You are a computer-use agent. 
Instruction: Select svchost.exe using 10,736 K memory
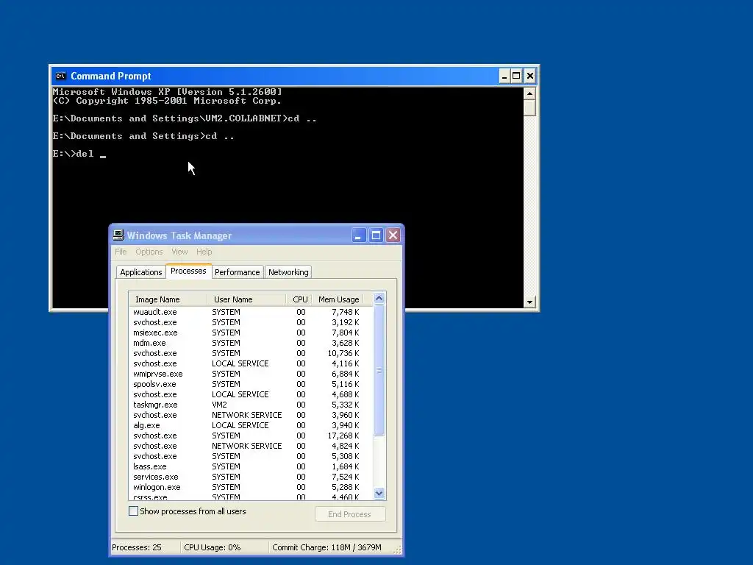[251, 353]
